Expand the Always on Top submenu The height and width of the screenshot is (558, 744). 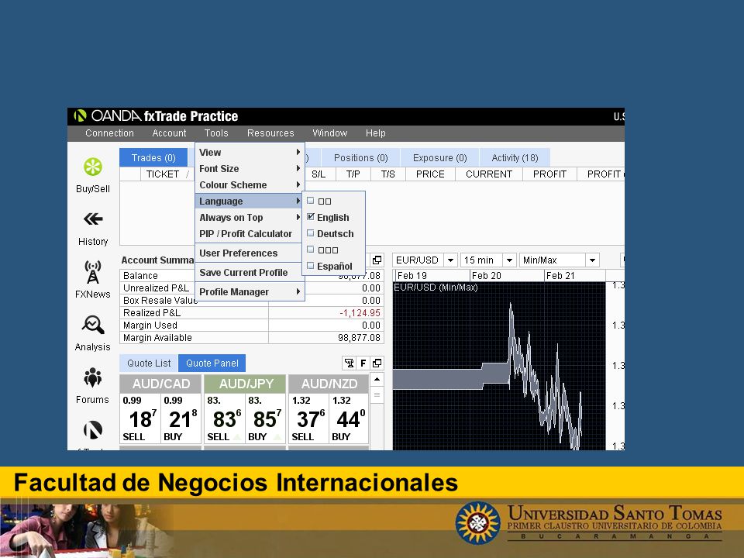pyautogui.click(x=250, y=217)
